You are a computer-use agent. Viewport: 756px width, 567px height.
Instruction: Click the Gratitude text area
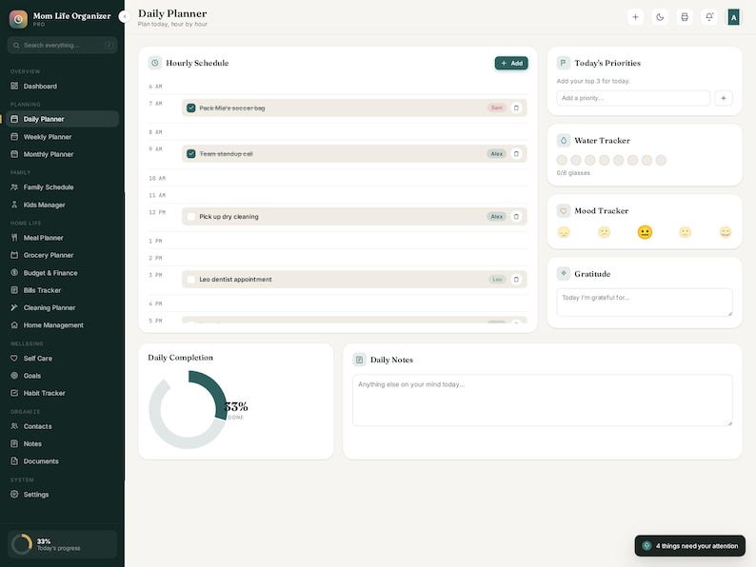tap(645, 303)
